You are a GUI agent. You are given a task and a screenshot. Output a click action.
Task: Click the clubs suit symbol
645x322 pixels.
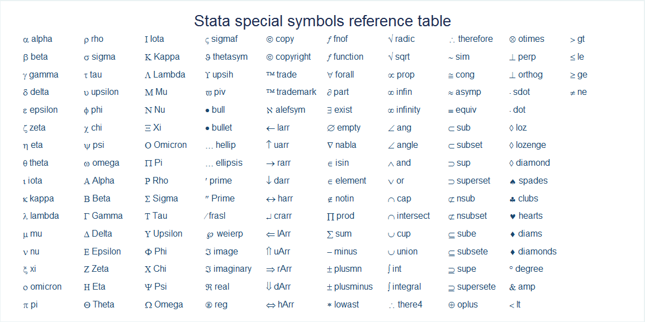point(512,199)
